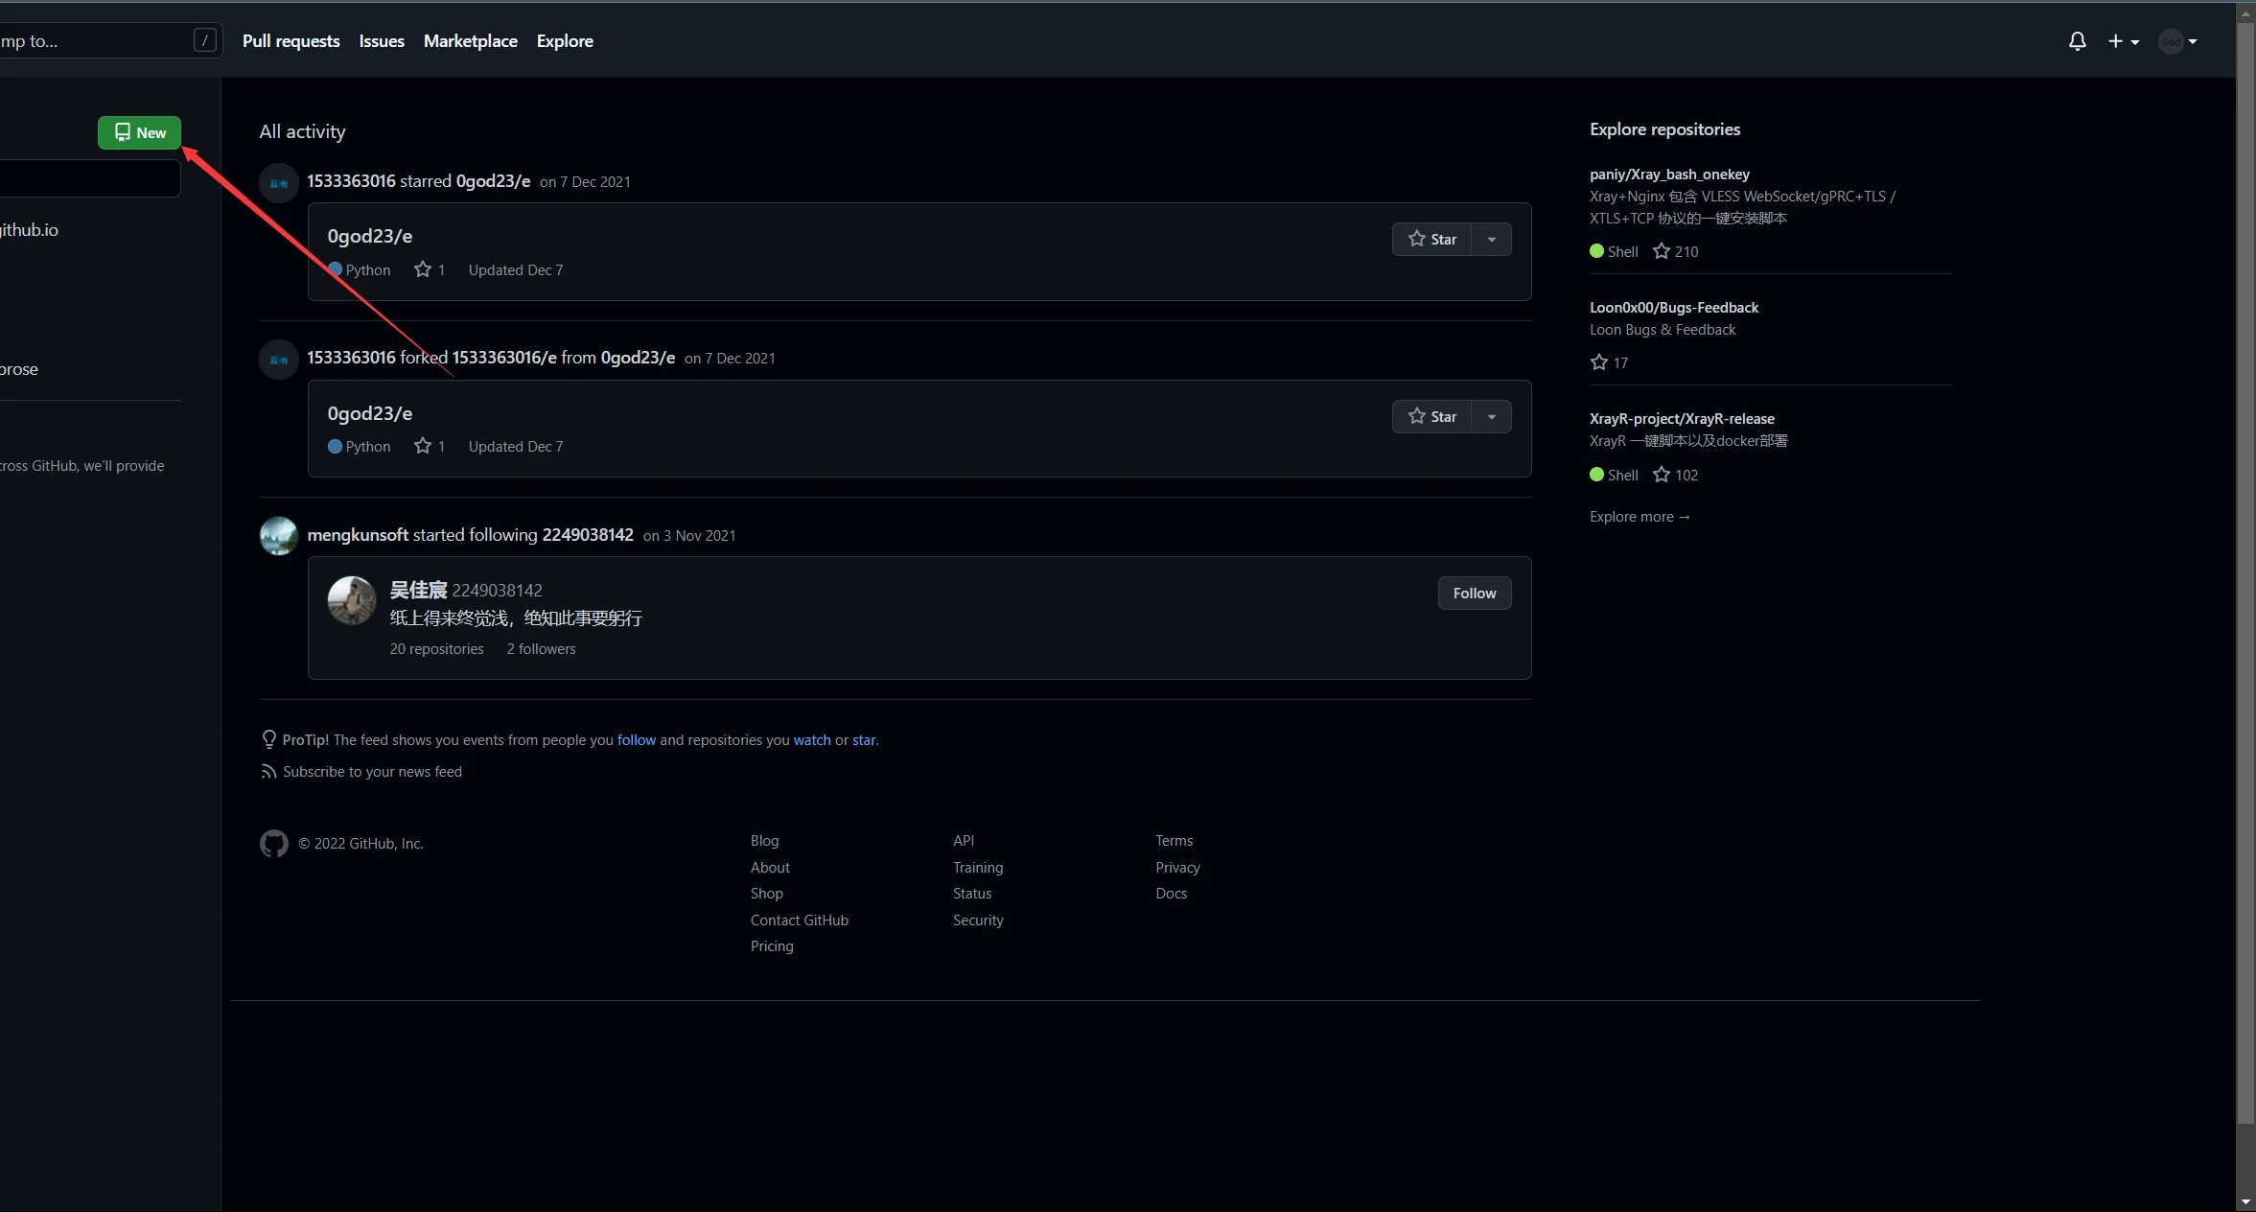Click the GitHub logo in footer

(274, 844)
